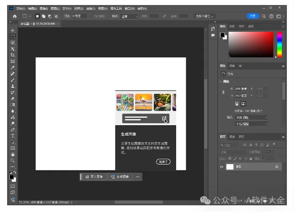
Task: Select the Rectangle shape tool
Action: click(x=13, y=148)
